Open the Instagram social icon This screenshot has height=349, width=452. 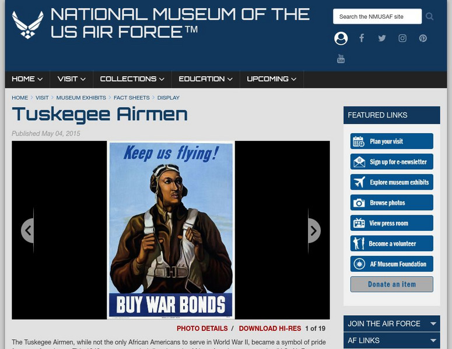pyautogui.click(x=402, y=38)
